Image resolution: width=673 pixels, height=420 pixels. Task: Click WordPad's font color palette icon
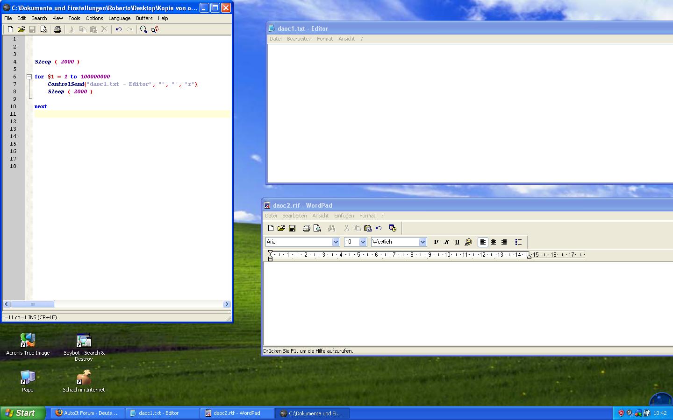point(468,242)
